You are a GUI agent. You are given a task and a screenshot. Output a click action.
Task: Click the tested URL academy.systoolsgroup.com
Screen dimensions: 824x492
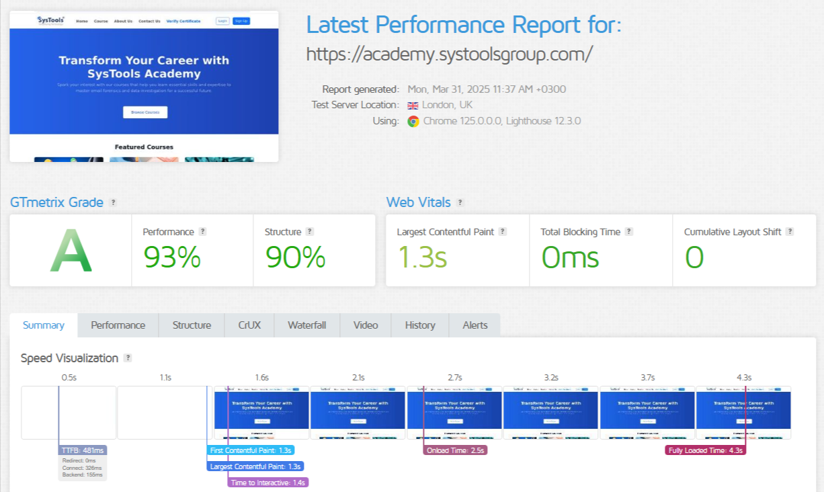coord(450,54)
